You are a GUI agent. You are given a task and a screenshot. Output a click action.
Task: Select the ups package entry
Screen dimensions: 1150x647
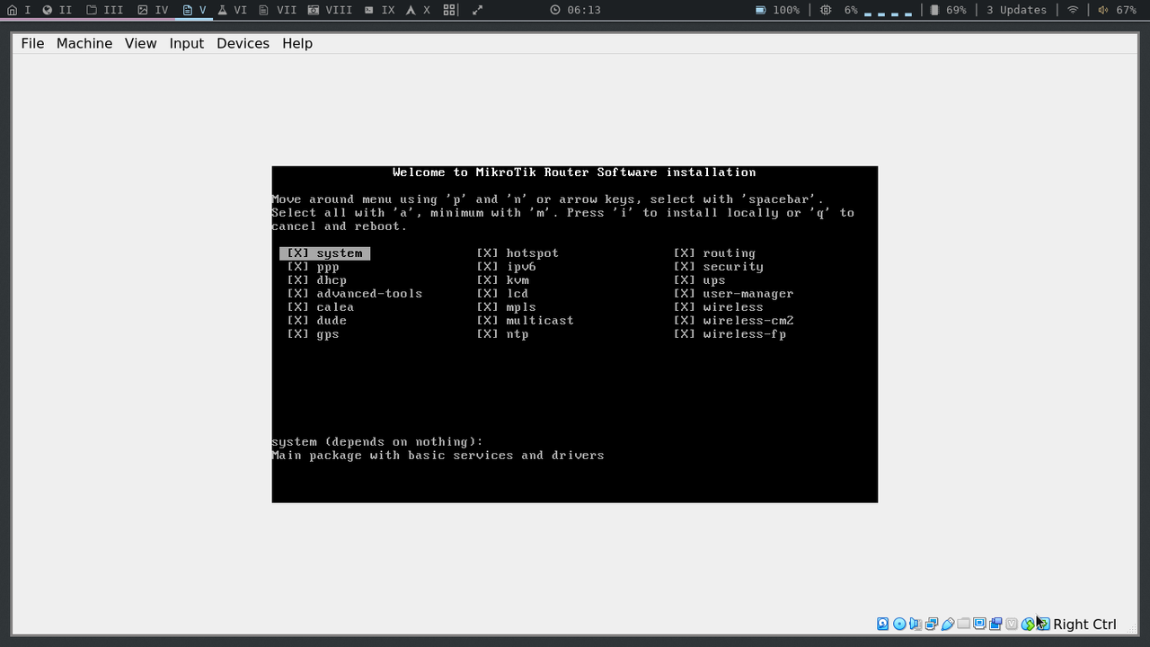700,280
